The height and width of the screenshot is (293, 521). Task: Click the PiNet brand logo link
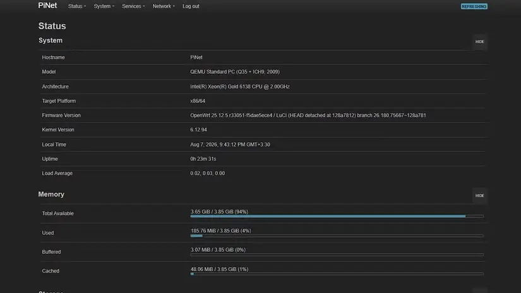(47, 6)
